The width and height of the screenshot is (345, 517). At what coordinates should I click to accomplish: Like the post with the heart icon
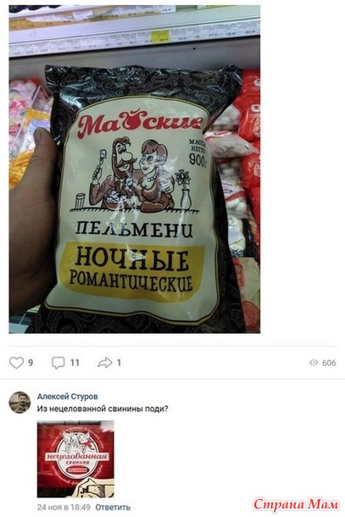pyautogui.click(x=16, y=363)
